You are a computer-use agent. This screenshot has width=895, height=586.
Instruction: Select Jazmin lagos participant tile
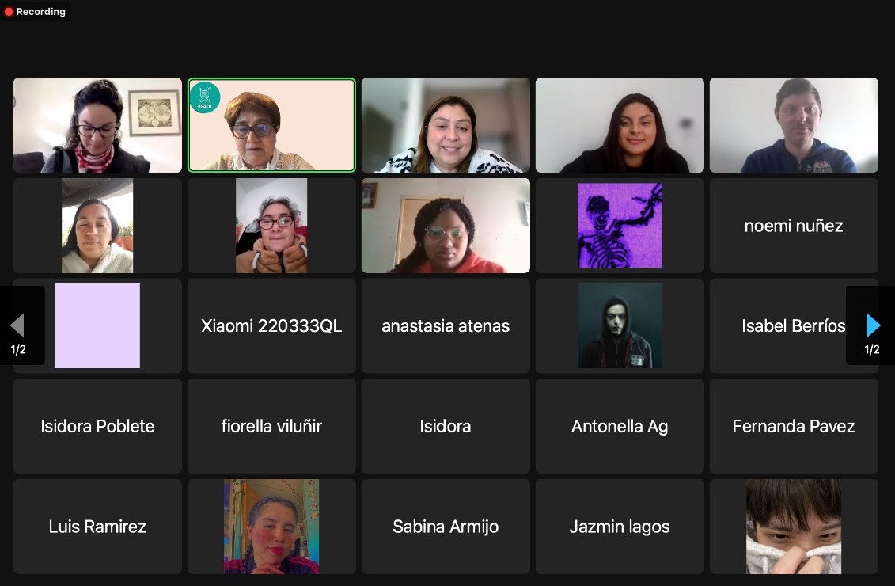pos(620,527)
